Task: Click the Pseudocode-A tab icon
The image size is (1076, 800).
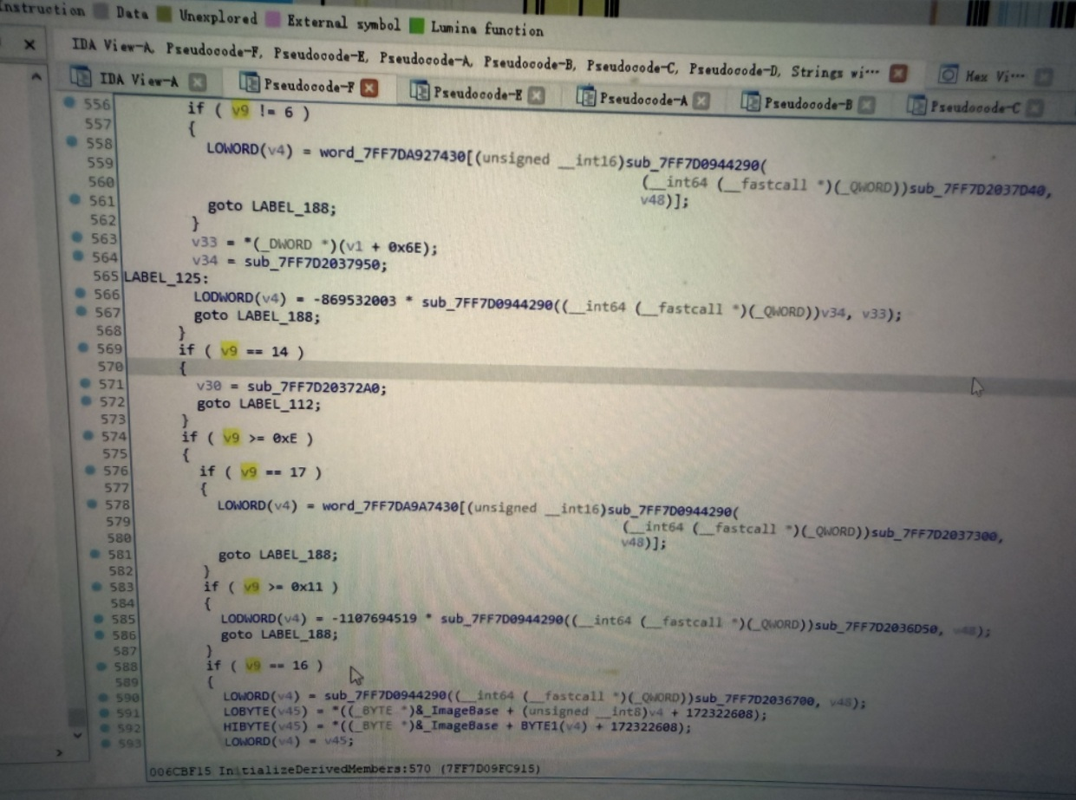Action: click(585, 97)
